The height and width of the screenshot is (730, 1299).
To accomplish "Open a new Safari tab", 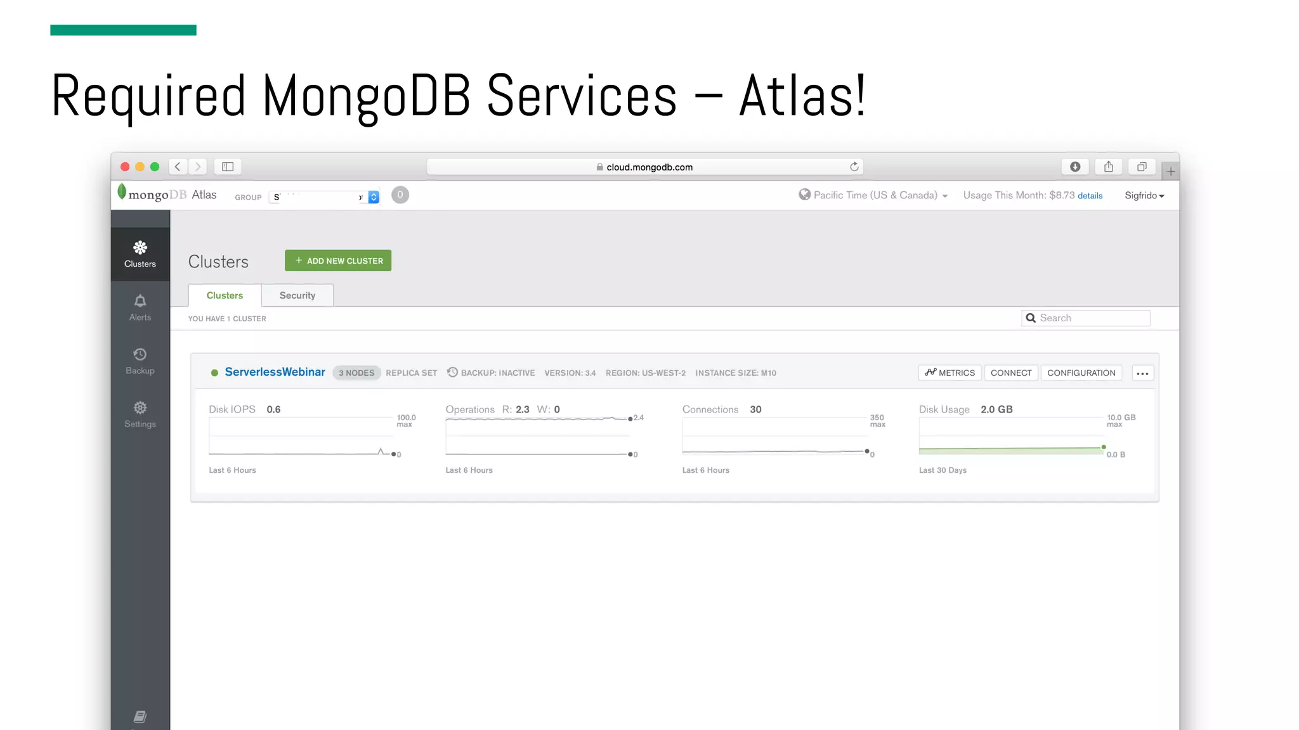I will [x=1171, y=171].
